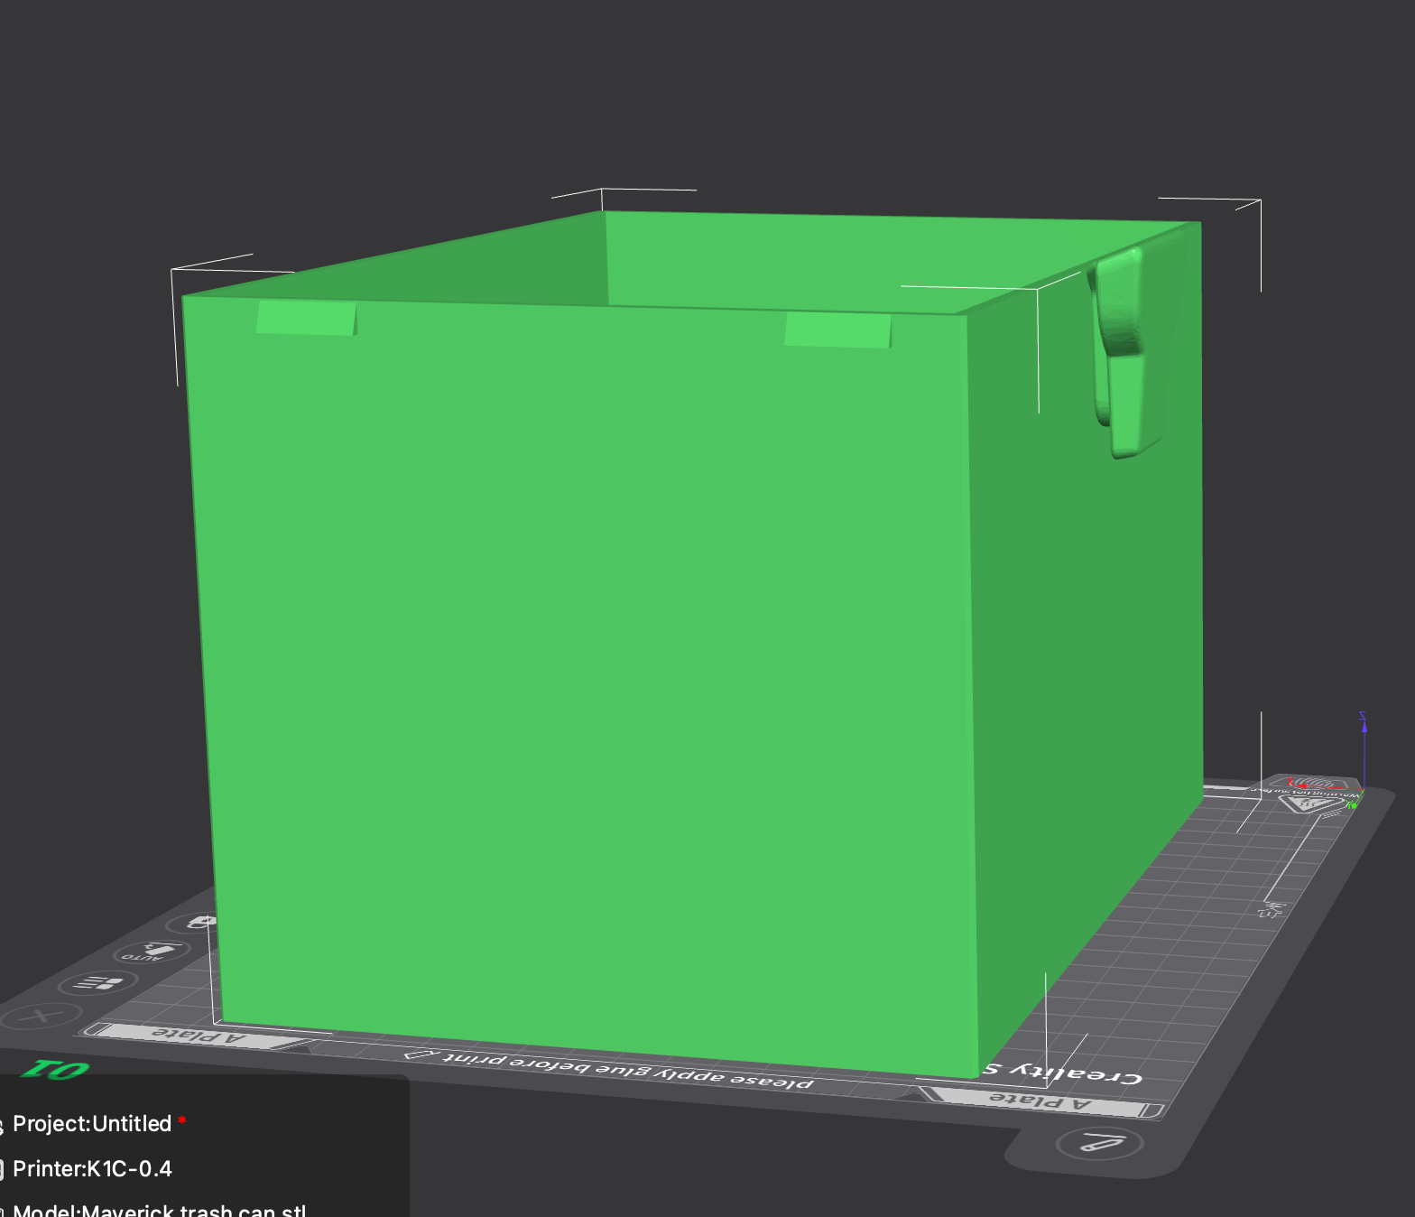Click the Project:Untitled label

click(92, 1124)
